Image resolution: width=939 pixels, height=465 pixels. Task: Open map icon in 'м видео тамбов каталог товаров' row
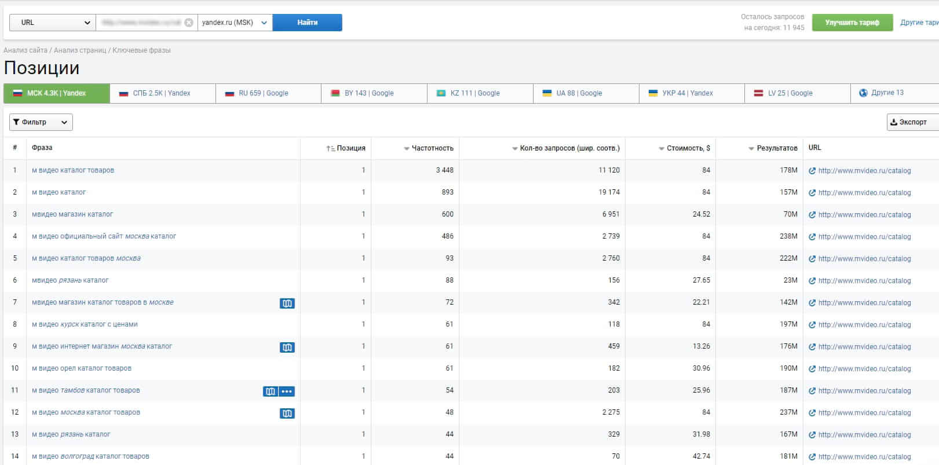[x=271, y=391]
